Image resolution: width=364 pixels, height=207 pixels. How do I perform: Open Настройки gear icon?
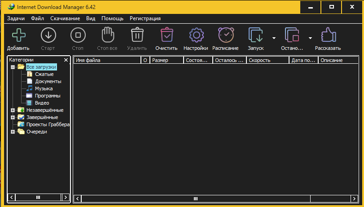pos(197,35)
